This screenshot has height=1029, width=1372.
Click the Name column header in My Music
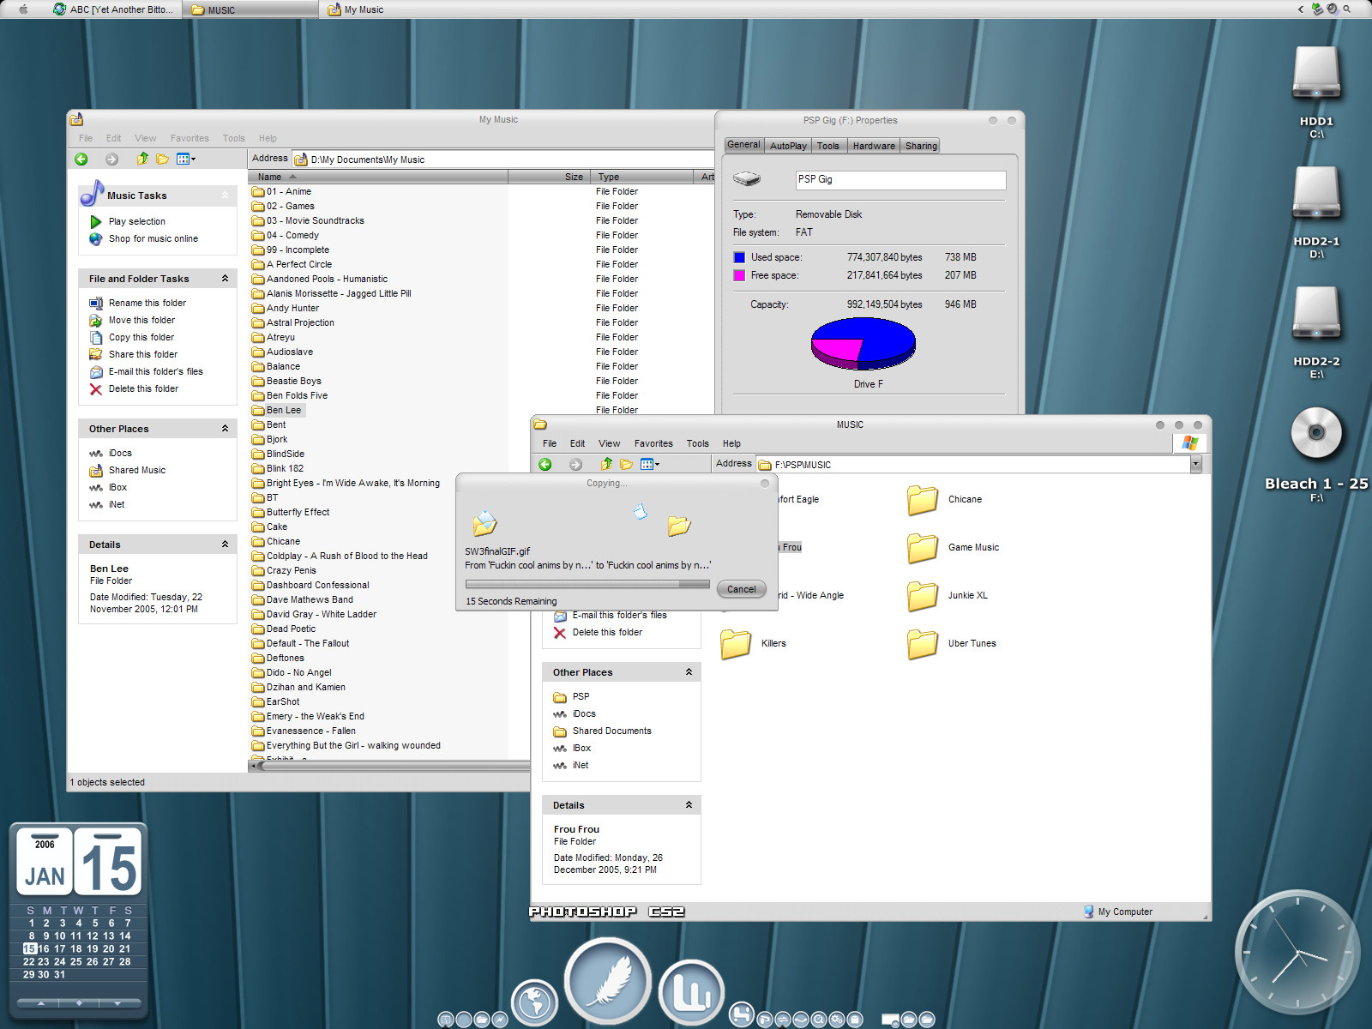tap(378, 177)
